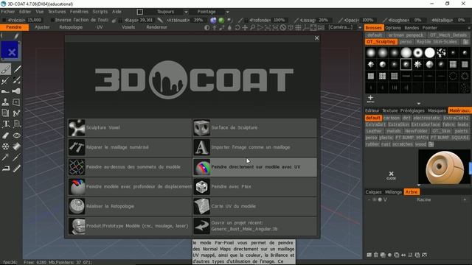Image resolution: width=472 pixels, height=265 pixels.
Task: Click the blue color swatch in left toolbar
Action: point(10,51)
